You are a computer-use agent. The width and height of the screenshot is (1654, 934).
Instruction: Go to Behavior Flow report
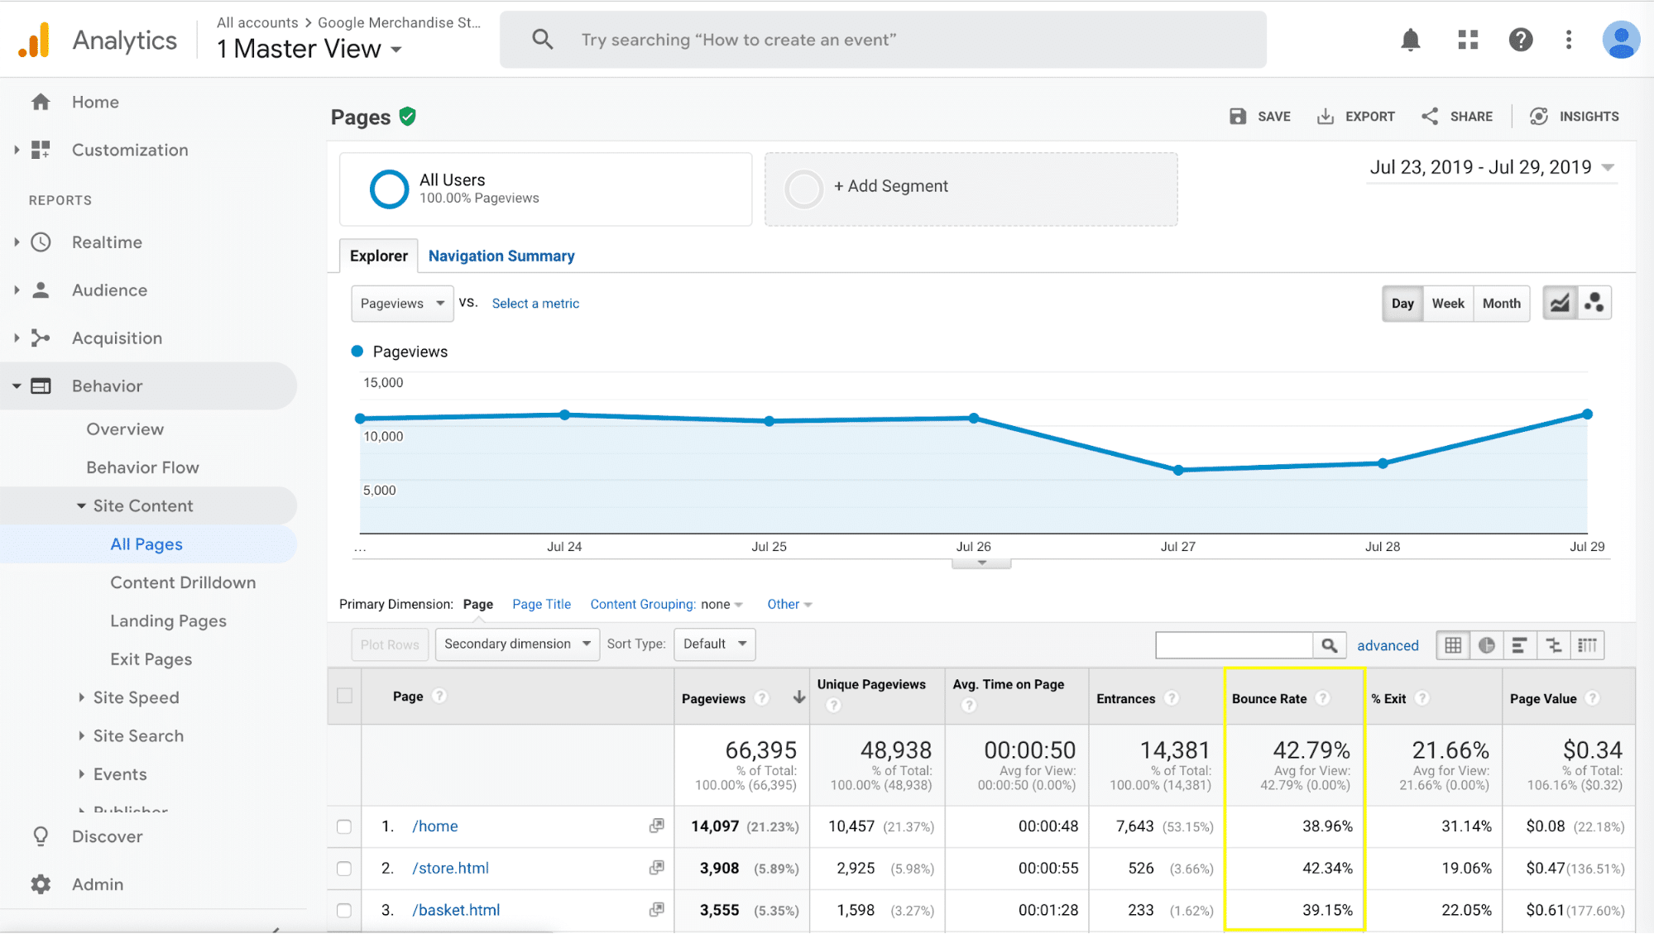tap(142, 467)
